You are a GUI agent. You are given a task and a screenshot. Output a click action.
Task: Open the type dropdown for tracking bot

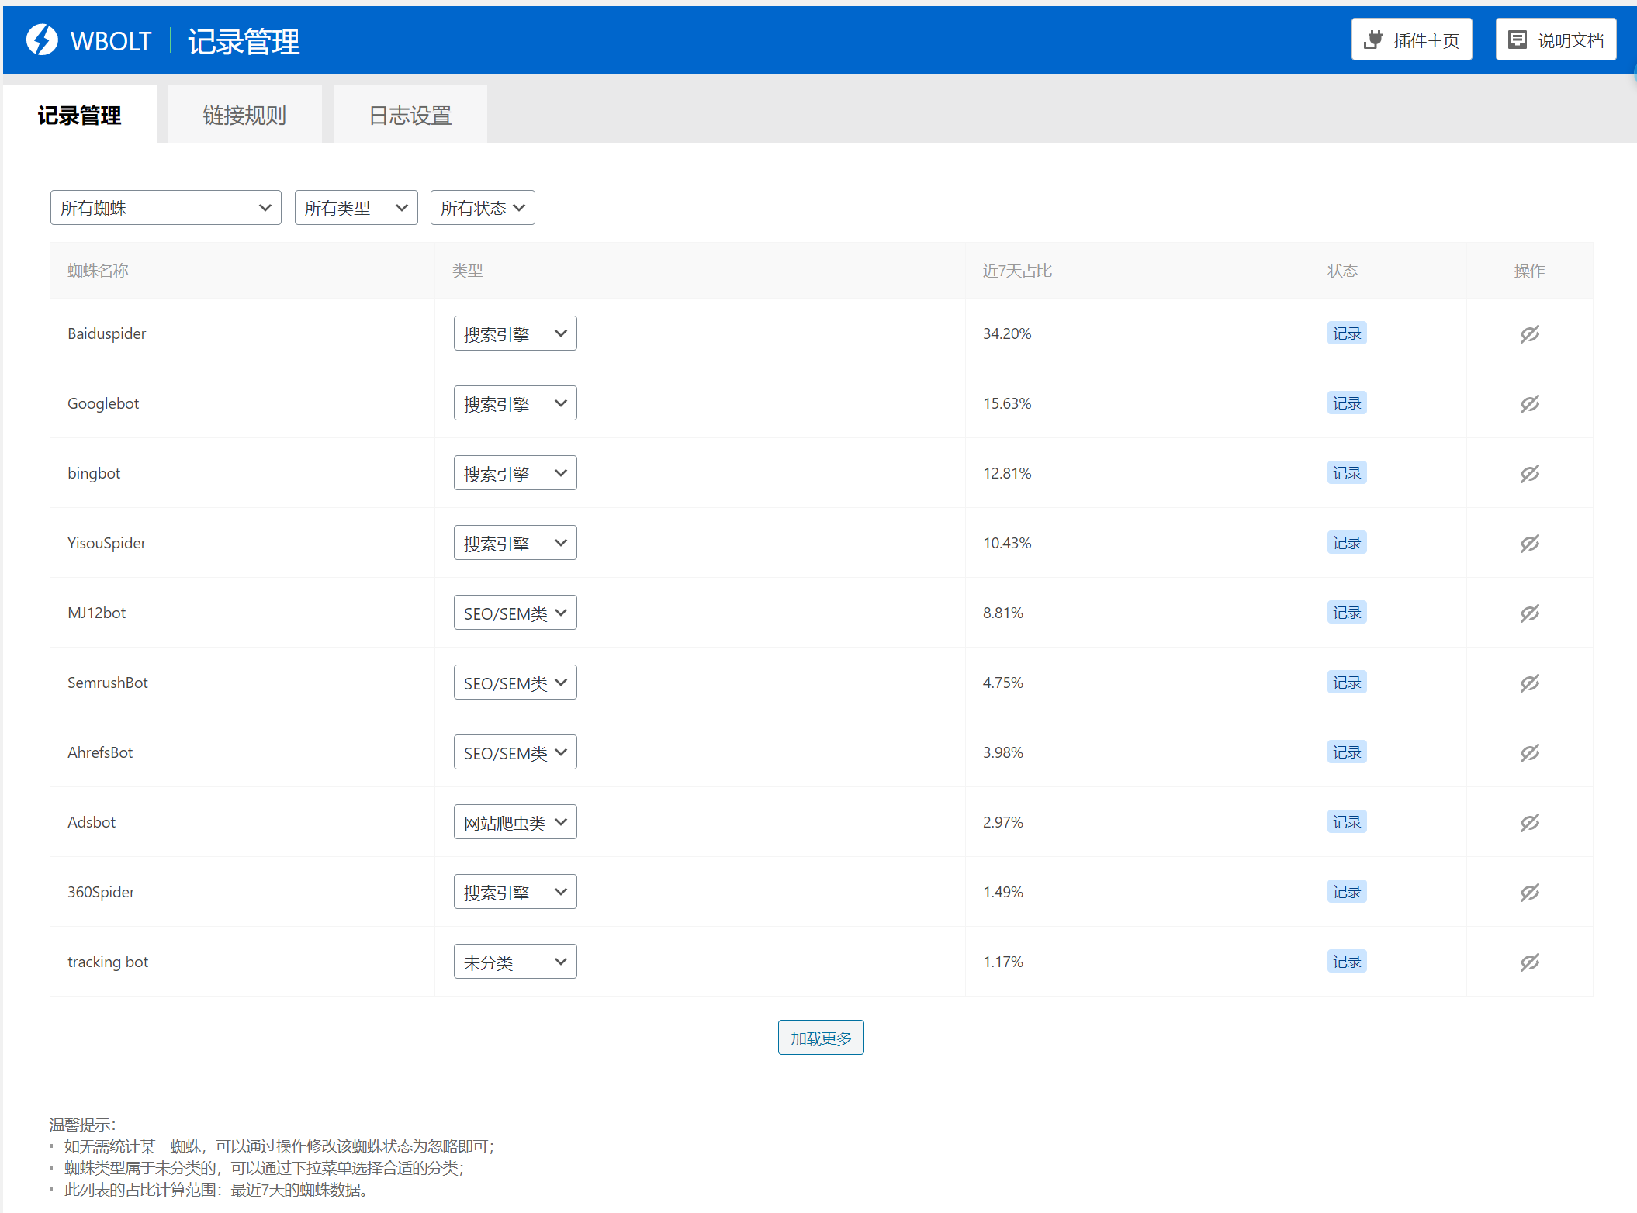[515, 962]
